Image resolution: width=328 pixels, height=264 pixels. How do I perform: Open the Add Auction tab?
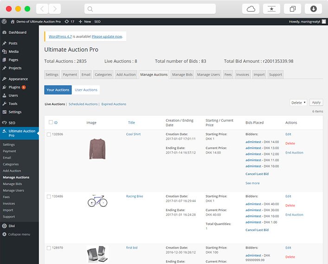pyautogui.click(x=126, y=75)
